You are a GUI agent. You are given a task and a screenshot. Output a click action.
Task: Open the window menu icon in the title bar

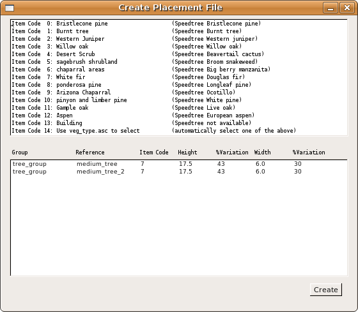(x=10, y=8)
